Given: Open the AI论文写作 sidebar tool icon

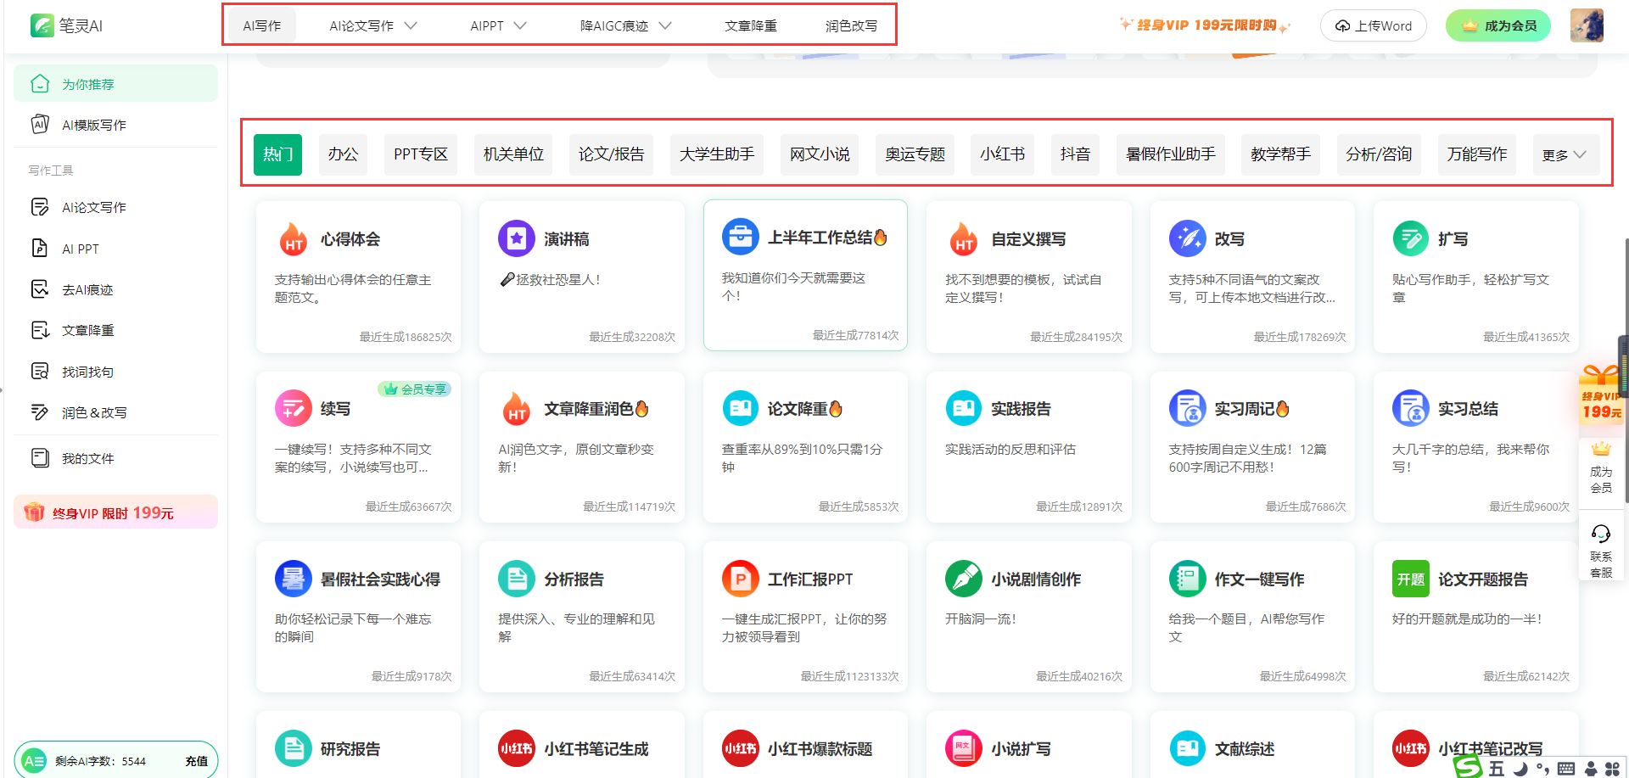Looking at the screenshot, I should pos(40,207).
